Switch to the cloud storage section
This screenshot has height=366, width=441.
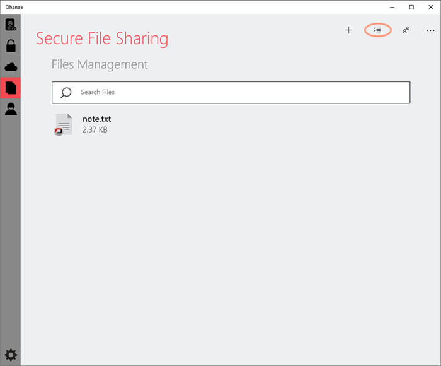click(11, 67)
